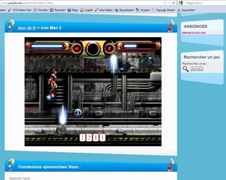Follow the jeux de tir breadcrumb link
226x180 pixels.
click(x=27, y=28)
